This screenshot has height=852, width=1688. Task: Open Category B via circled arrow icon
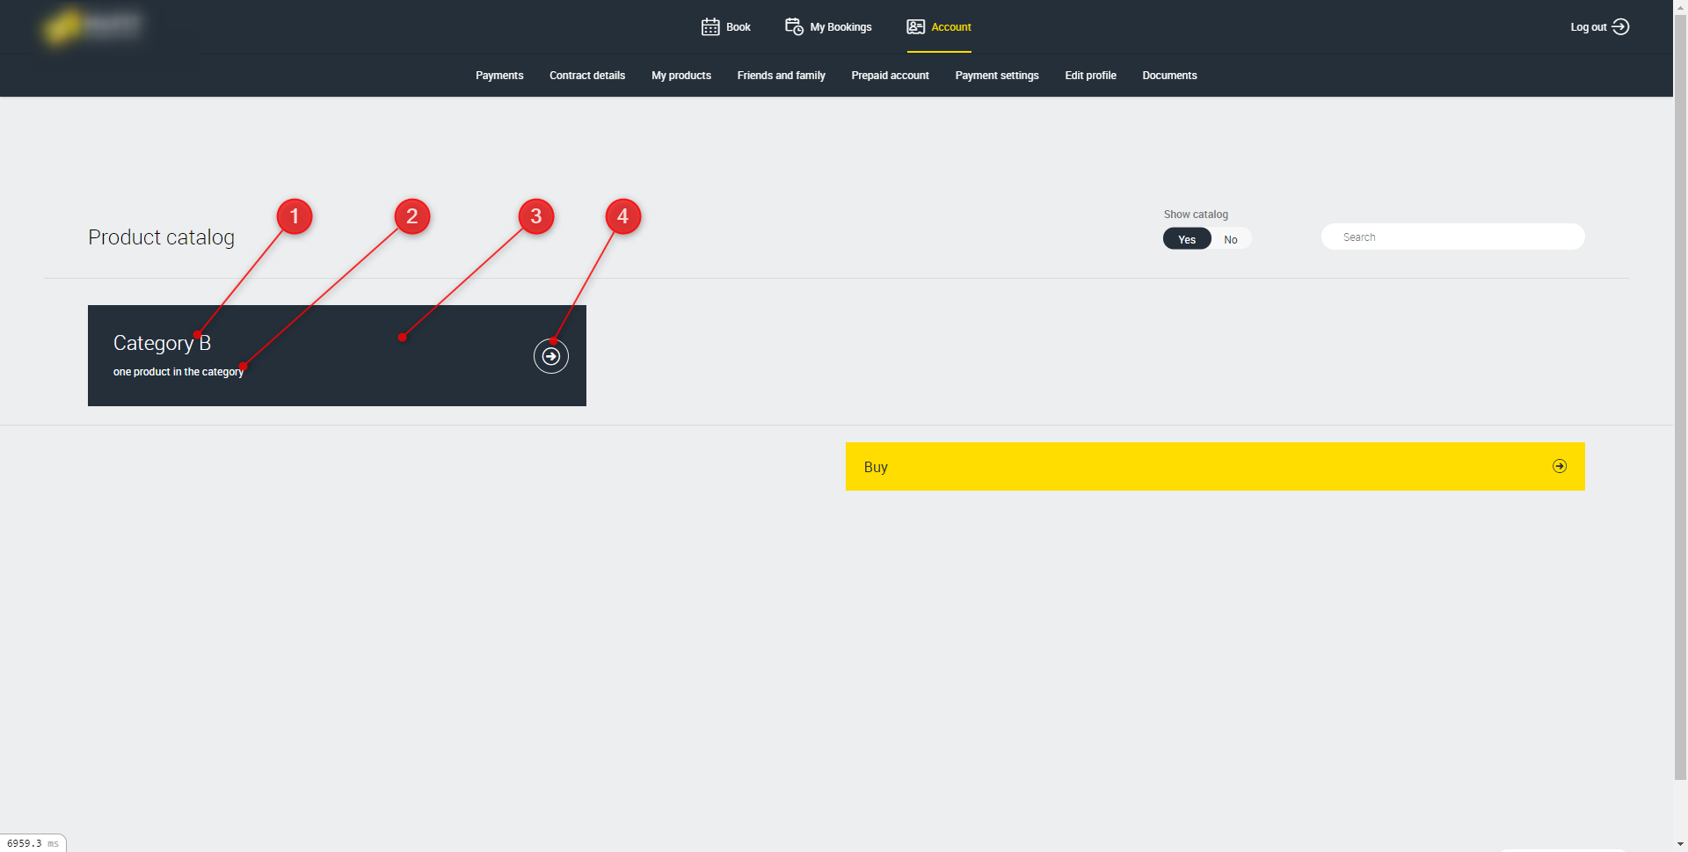551,356
